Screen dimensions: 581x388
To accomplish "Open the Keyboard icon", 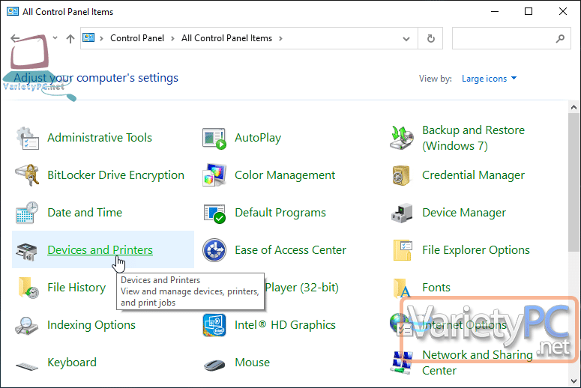I will coord(27,366).
